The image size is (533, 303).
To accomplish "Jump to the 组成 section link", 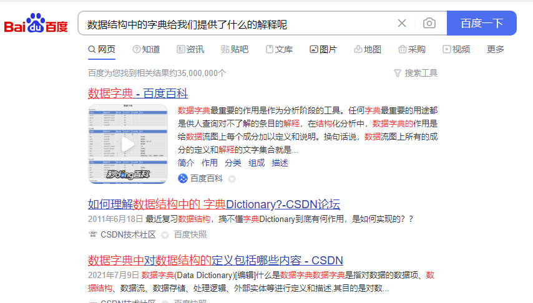I will (257, 163).
